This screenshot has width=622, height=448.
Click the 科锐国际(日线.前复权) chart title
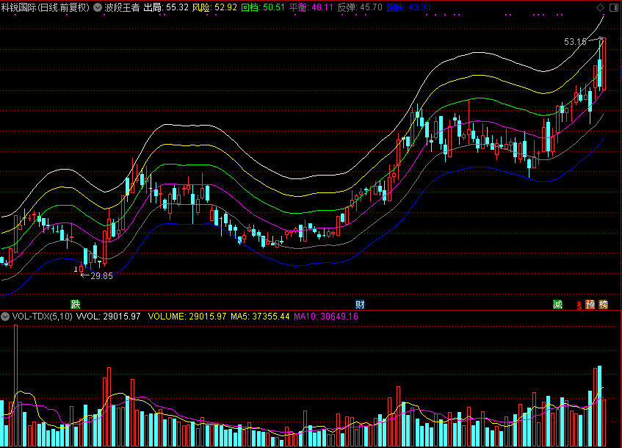point(46,7)
